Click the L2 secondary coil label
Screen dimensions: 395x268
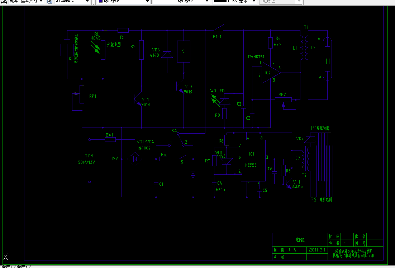(x=313, y=48)
